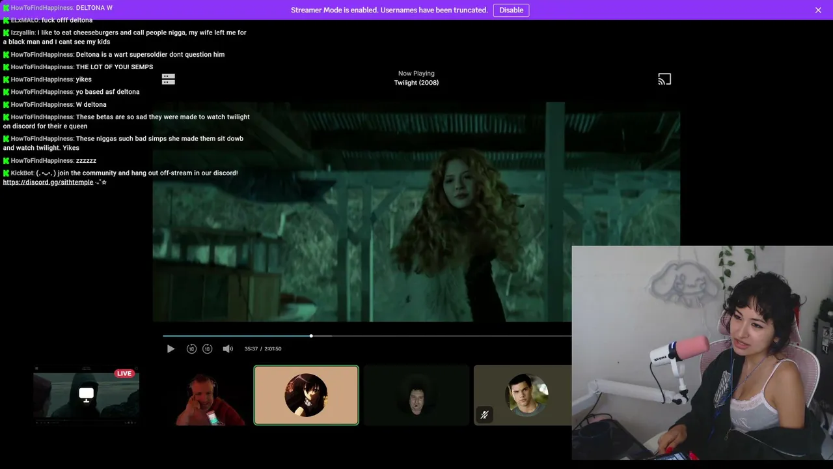833x469 pixels.
Task: Play the Twilight video
Action: (x=171, y=349)
